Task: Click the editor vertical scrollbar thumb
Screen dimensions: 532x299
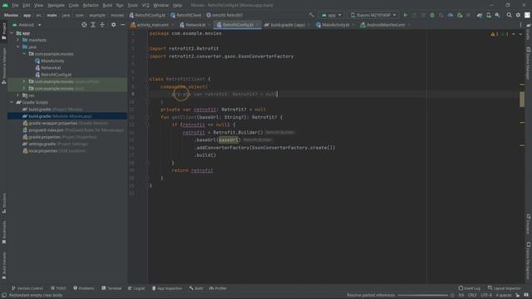Action: coord(522,100)
